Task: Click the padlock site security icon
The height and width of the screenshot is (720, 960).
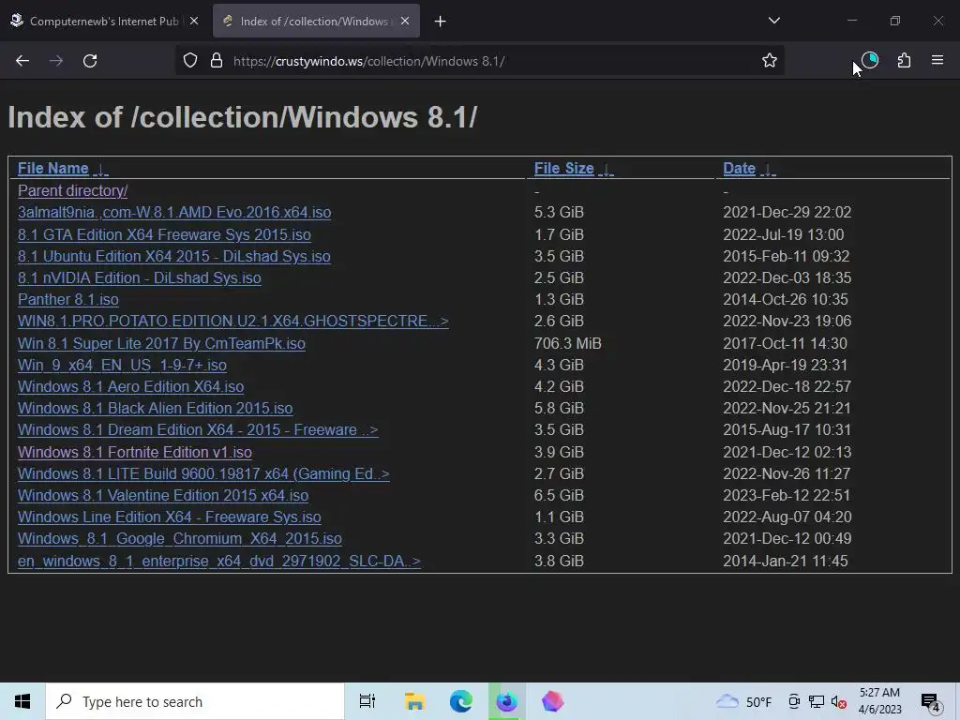Action: (217, 61)
